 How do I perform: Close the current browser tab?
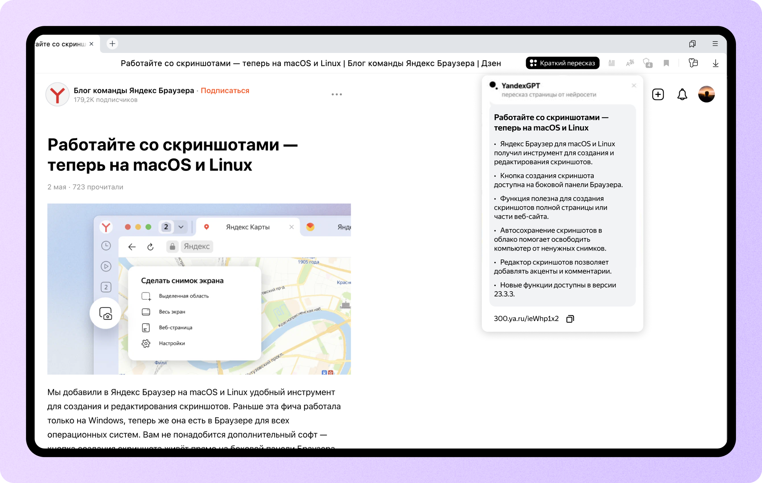pos(91,44)
